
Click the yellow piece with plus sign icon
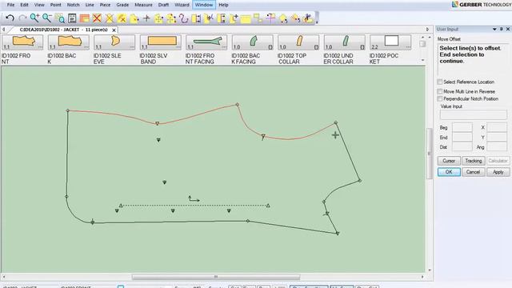[233, 18]
